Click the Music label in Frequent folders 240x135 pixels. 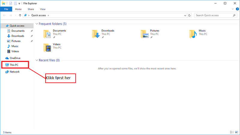tap(202, 31)
